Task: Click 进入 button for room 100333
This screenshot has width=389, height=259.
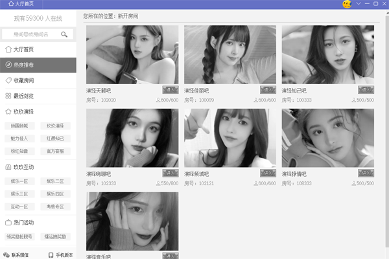Action: [x=366, y=90]
